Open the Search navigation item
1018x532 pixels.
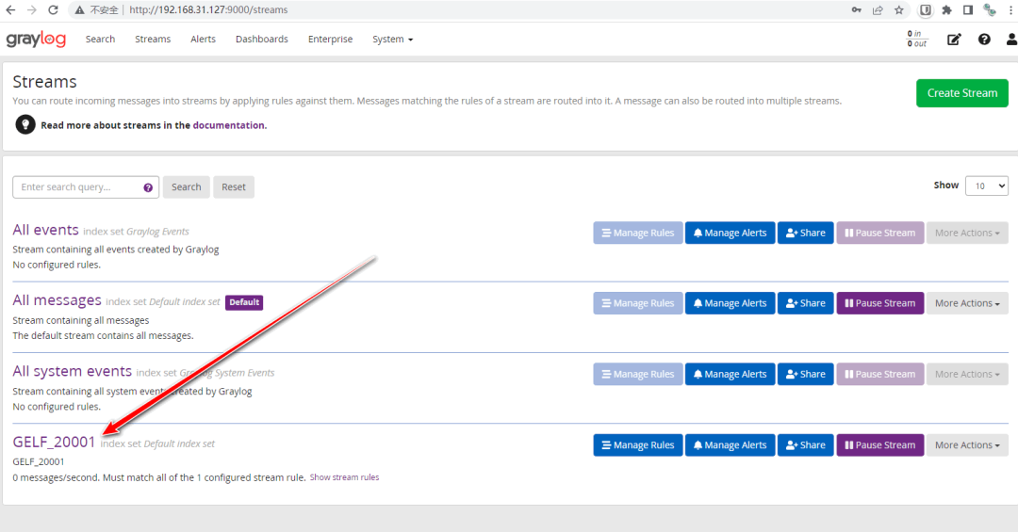[x=100, y=39]
